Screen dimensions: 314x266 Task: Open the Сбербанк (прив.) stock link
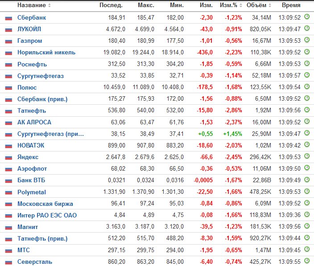point(42,99)
